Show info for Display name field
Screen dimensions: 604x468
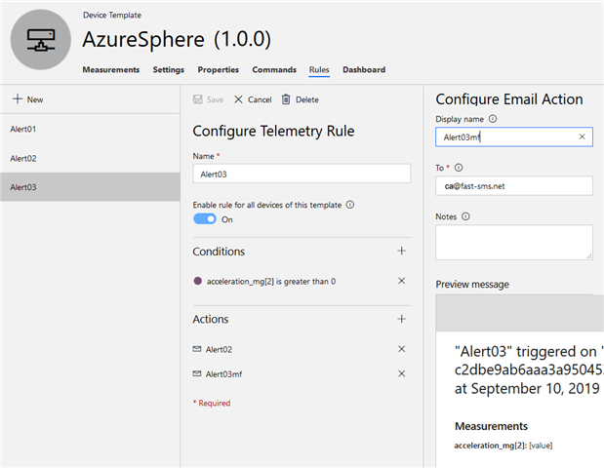493,119
